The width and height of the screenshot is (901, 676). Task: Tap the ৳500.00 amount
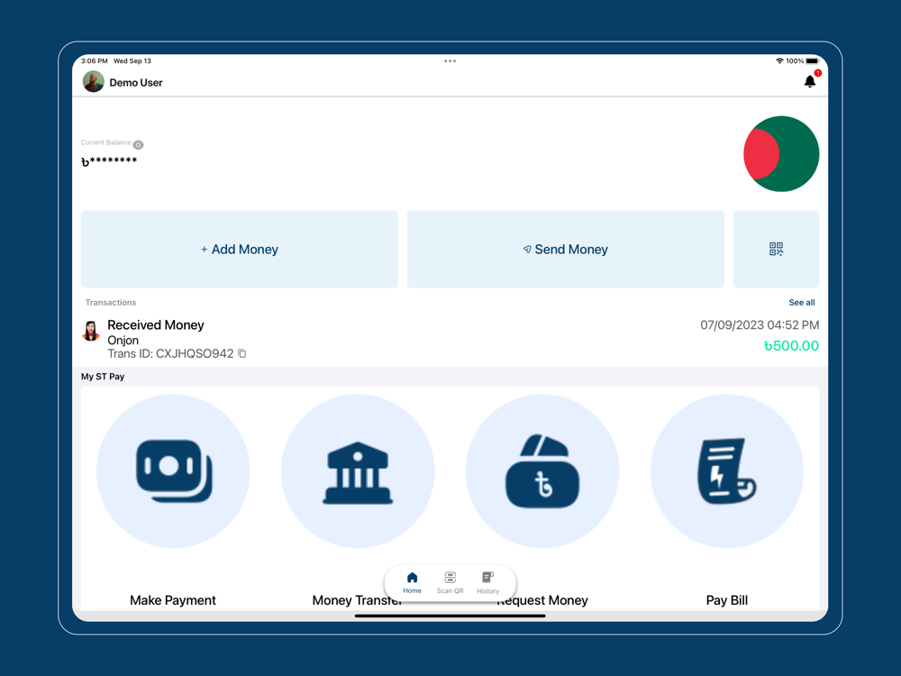coord(791,345)
